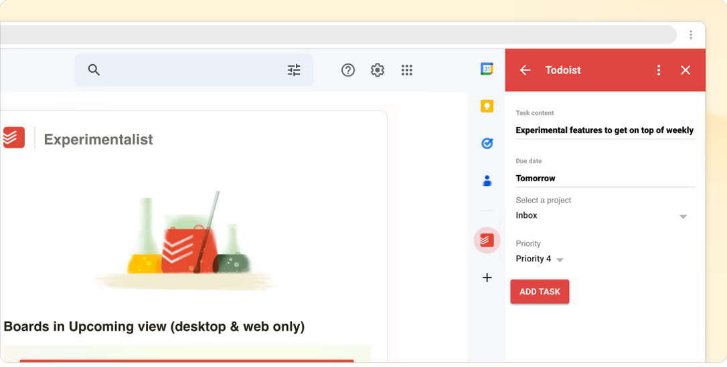Open Google Calendar side panel icon
The height and width of the screenshot is (367, 727).
(487, 69)
